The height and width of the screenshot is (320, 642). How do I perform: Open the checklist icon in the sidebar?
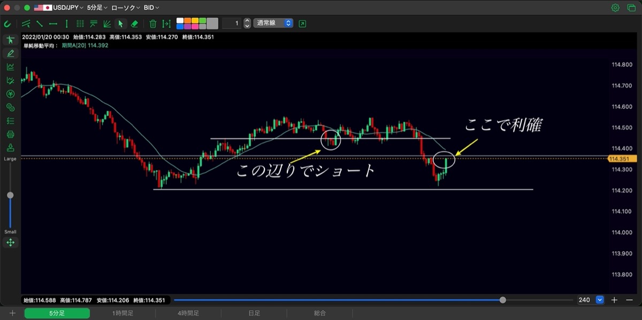click(x=10, y=121)
